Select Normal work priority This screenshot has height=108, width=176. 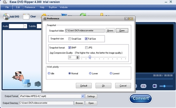tap(70, 74)
